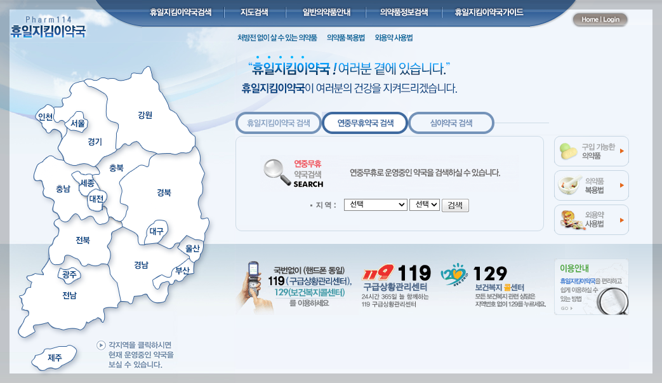The image size is (662, 383).
Task: Select 경남 region on the map
Action: (x=141, y=265)
